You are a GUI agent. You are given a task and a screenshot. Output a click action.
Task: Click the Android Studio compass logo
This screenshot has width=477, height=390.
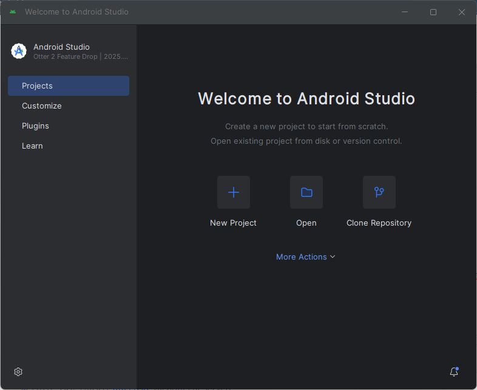pyautogui.click(x=19, y=51)
